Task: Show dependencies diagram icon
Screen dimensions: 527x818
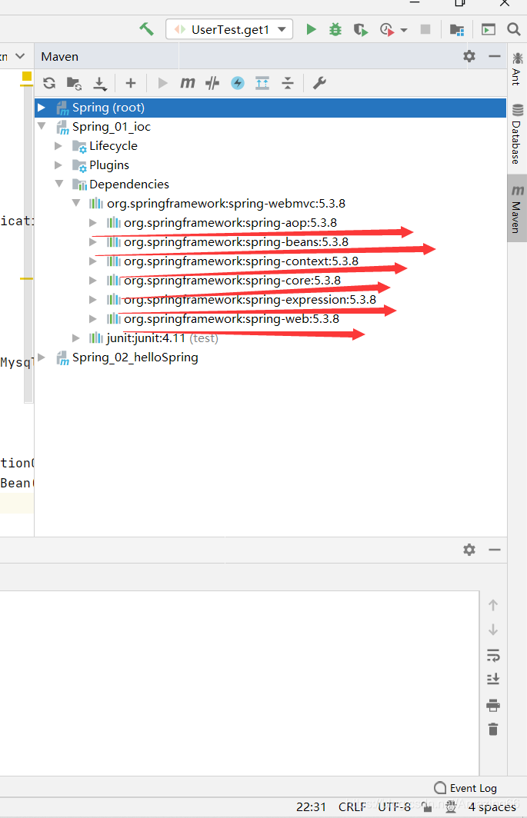Action: click(262, 83)
